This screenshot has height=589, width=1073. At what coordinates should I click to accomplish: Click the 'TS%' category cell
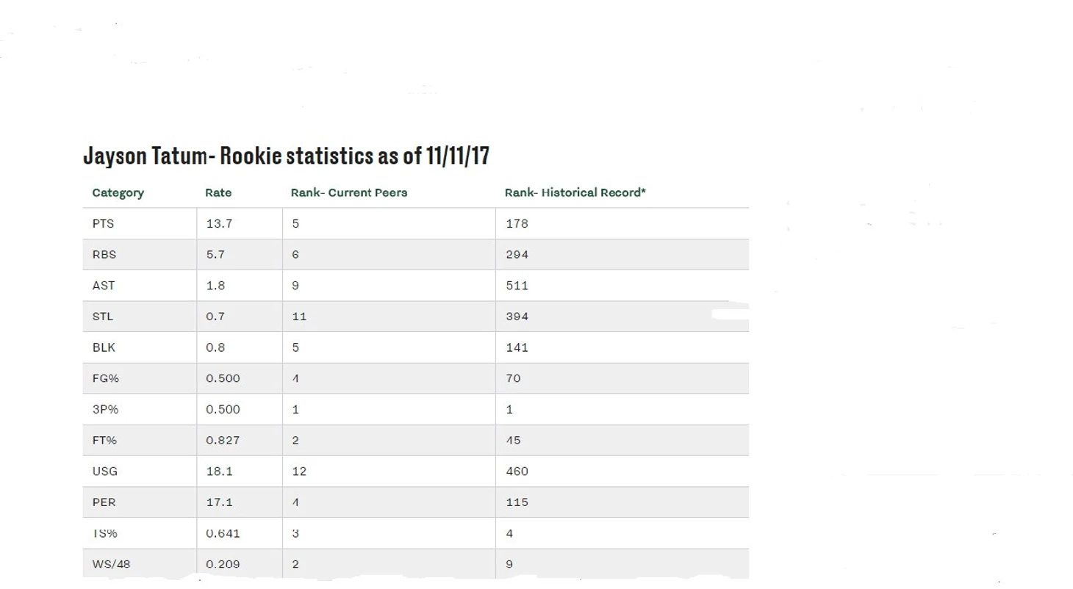click(x=104, y=533)
